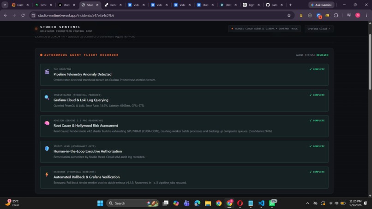
Task: Open notifications bell in taskbar
Action: pos(366,203)
